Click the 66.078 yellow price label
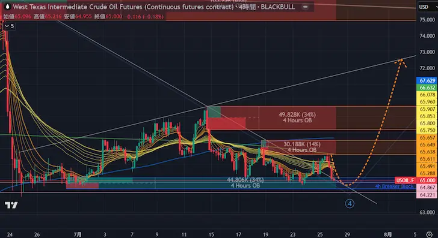 (427, 95)
